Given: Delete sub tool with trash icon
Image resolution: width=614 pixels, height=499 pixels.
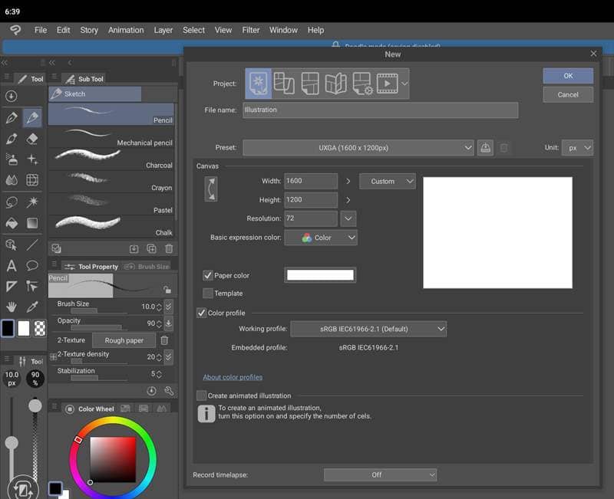Looking at the screenshot, I should coord(169,248).
